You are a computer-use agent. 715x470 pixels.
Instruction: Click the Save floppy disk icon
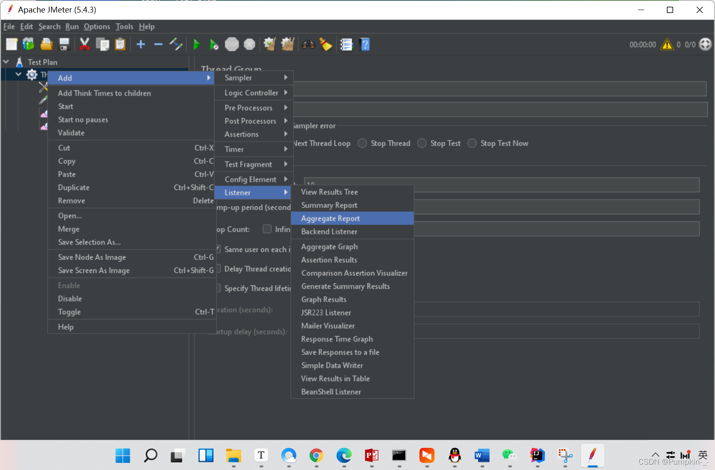(x=64, y=44)
